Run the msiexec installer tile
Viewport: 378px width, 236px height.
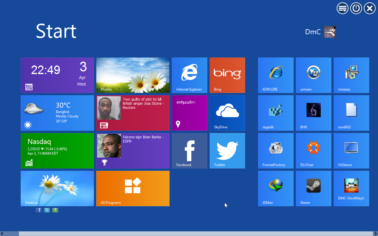(351, 75)
